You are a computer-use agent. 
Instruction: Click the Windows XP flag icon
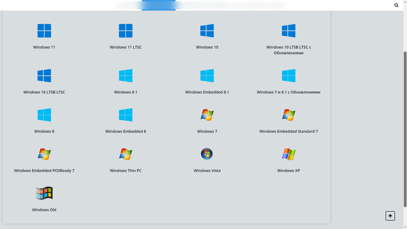click(x=289, y=154)
